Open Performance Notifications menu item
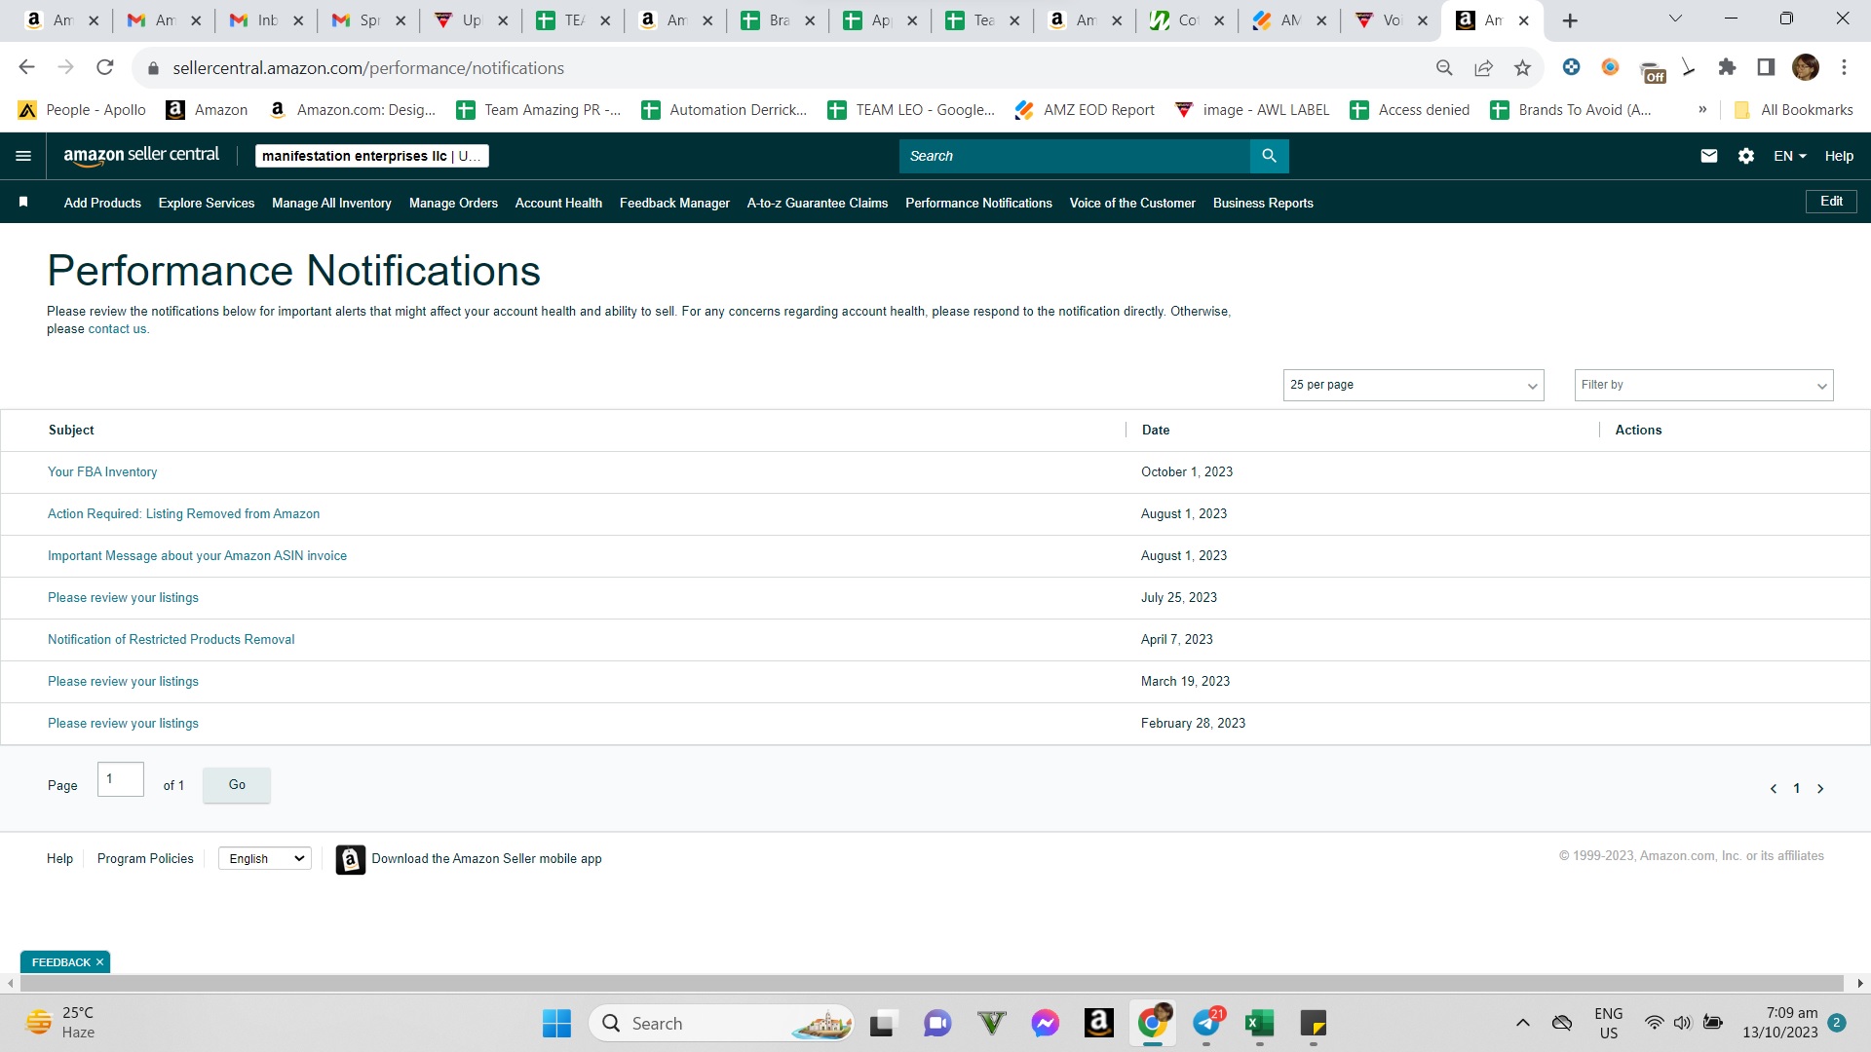1871x1052 pixels. (x=978, y=203)
